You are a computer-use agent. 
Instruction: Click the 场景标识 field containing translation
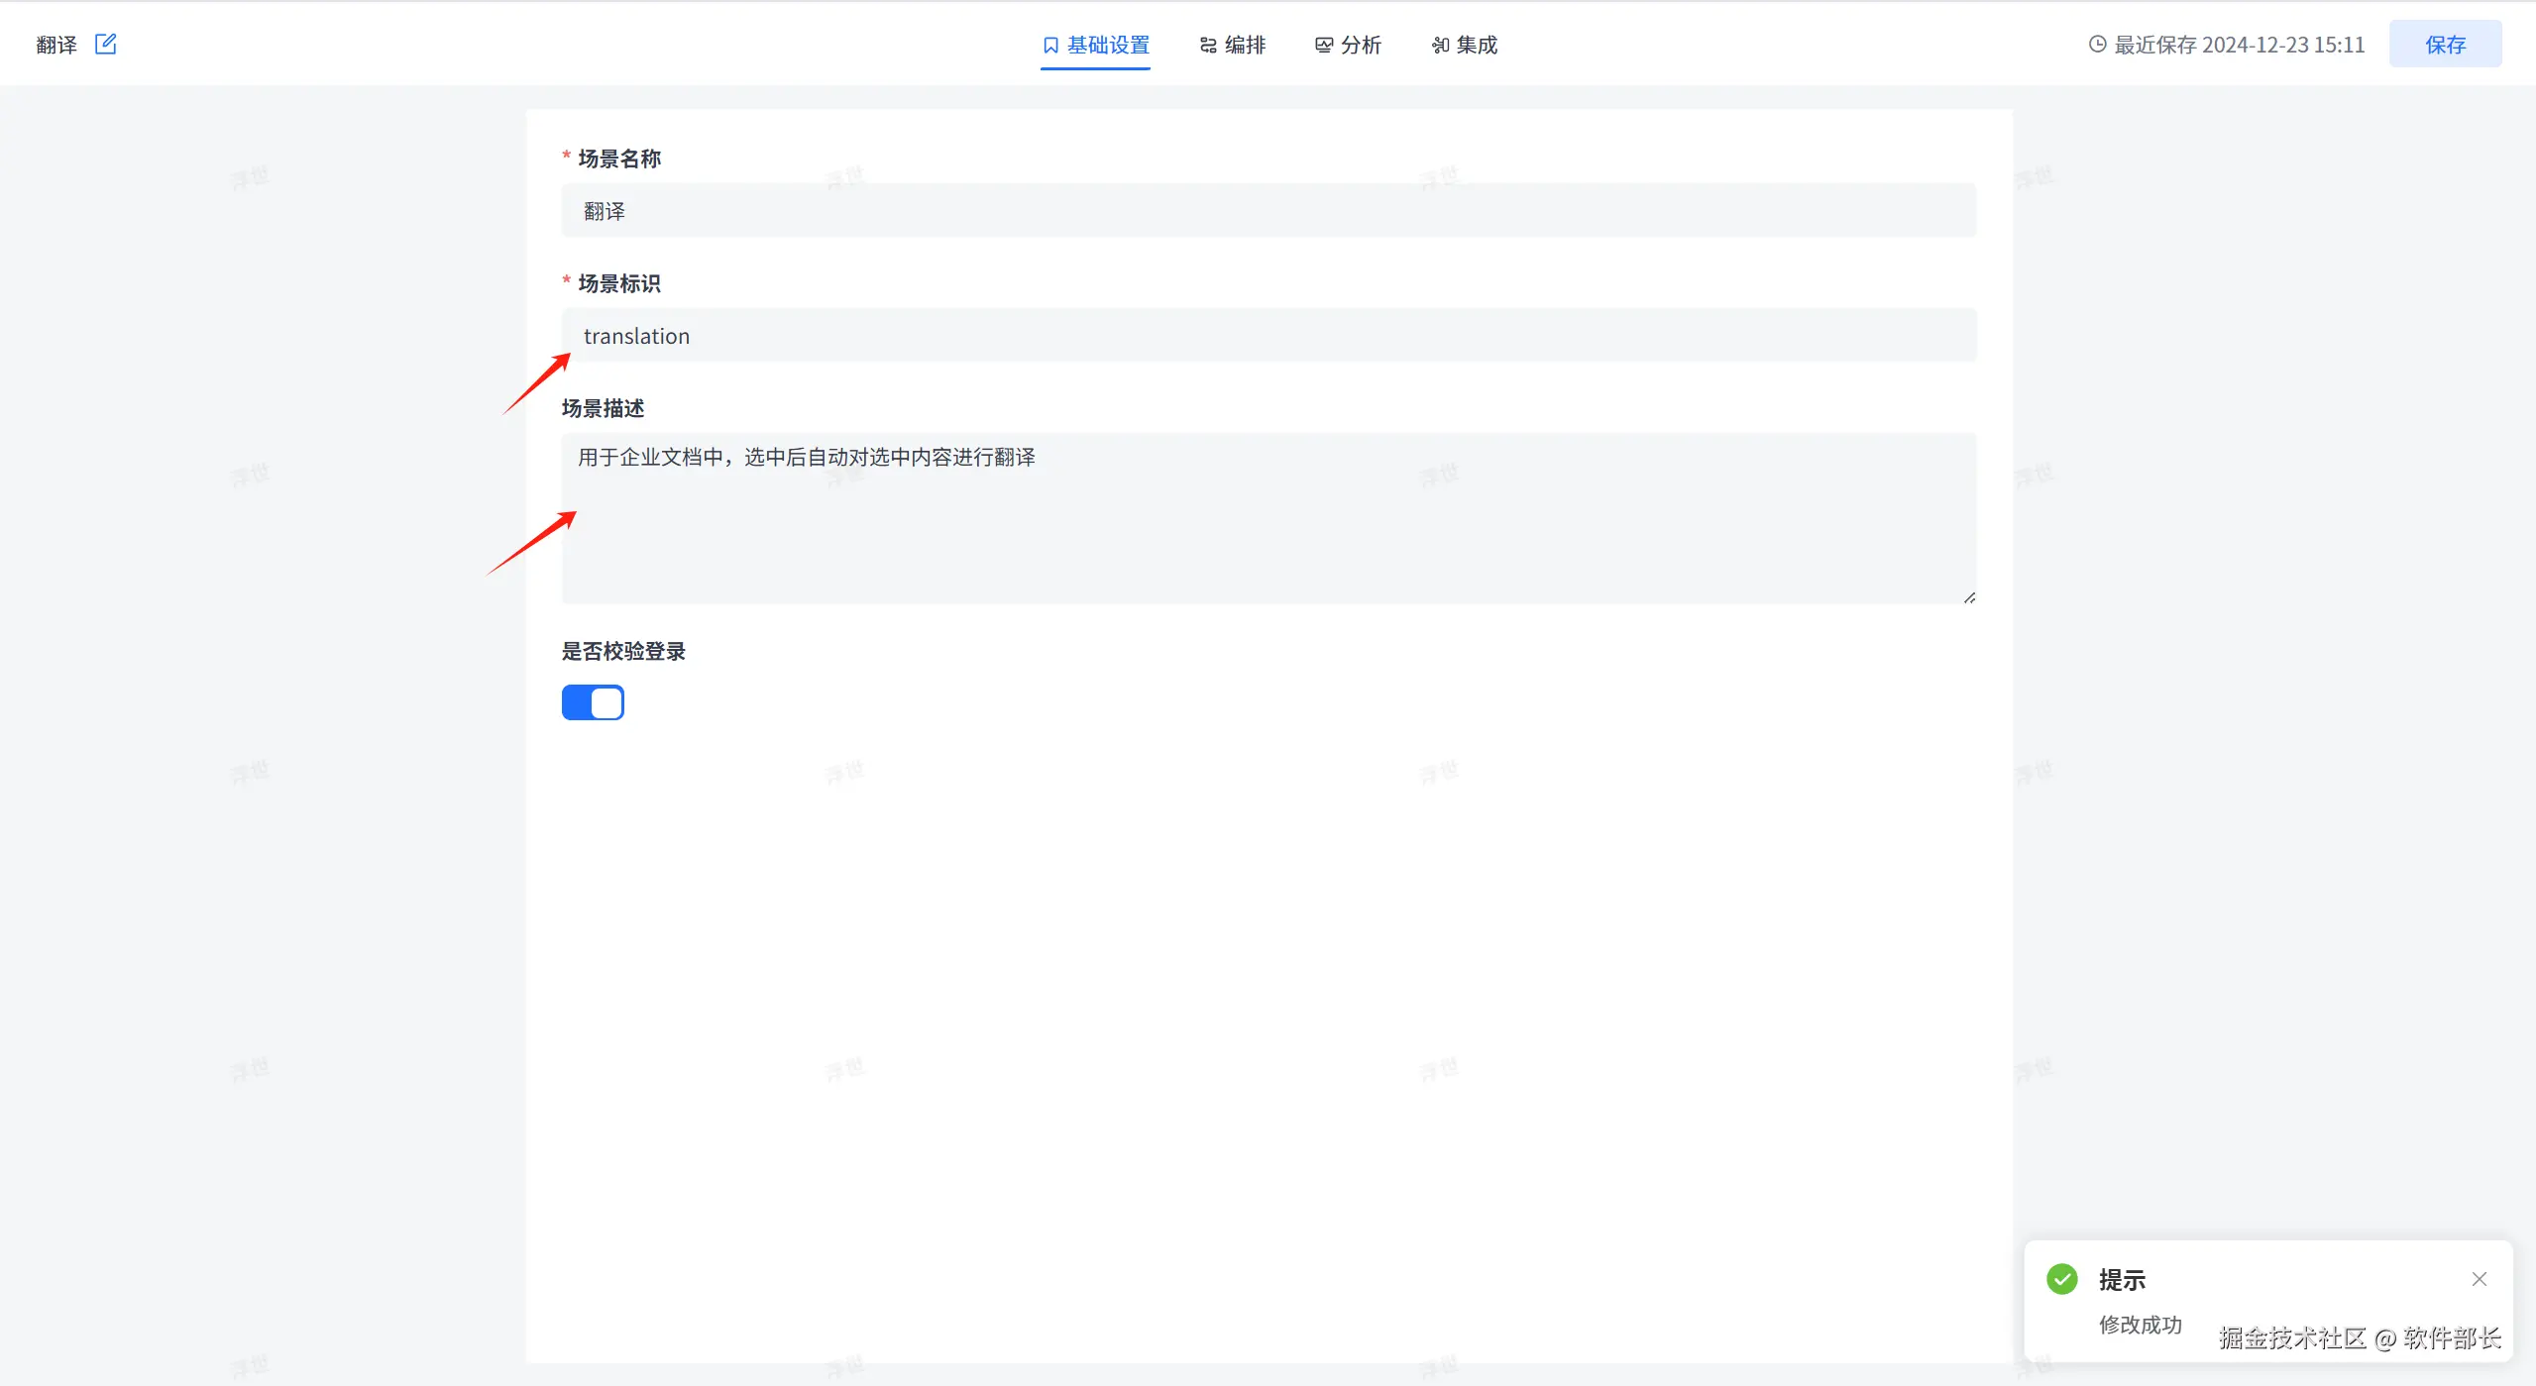pyautogui.click(x=1268, y=336)
